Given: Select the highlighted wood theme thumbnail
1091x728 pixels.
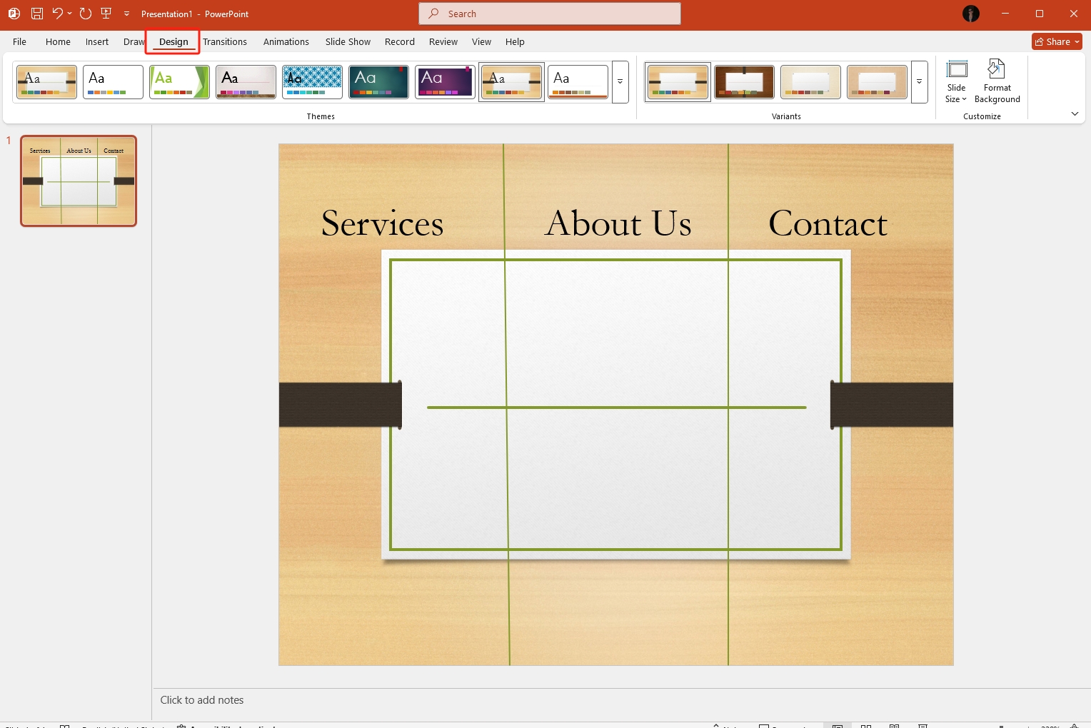Looking at the screenshot, I should tap(511, 82).
